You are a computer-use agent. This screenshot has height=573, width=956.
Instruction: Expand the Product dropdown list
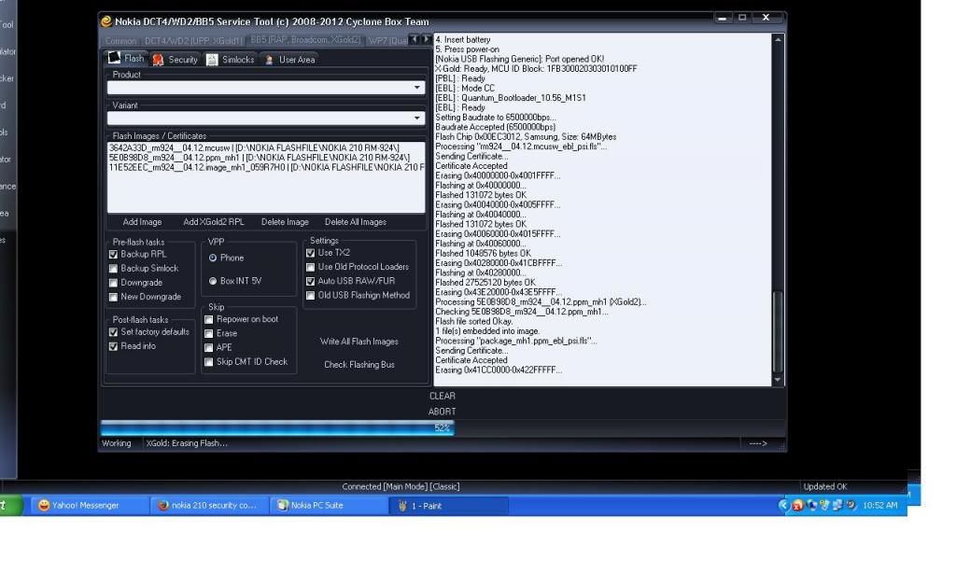click(417, 88)
